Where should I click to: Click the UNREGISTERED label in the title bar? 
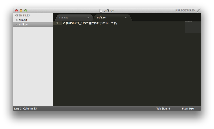(x=185, y=10)
